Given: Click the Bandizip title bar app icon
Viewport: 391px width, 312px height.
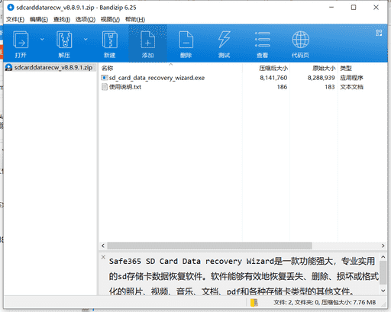Looking at the screenshot, I should 11,8.
